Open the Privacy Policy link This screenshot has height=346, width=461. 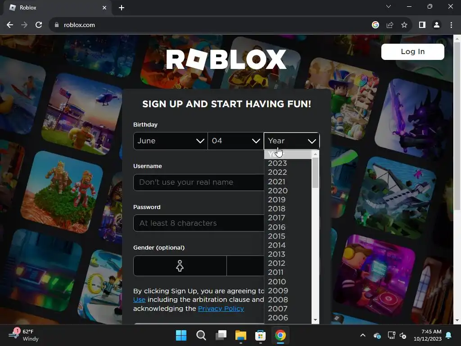pos(221,309)
